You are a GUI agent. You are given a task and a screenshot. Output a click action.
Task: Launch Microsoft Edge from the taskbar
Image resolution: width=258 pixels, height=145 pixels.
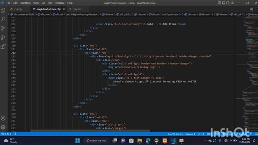148,141
